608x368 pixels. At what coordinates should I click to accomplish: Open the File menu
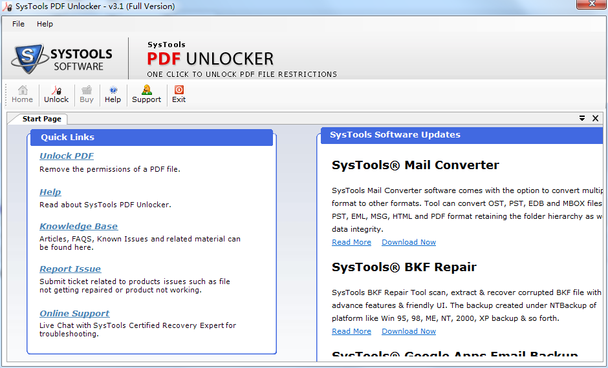[18, 24]
